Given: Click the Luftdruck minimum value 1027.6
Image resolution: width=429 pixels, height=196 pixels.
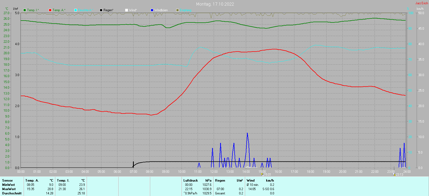Looking at the screenshot, I should (207, 185).
